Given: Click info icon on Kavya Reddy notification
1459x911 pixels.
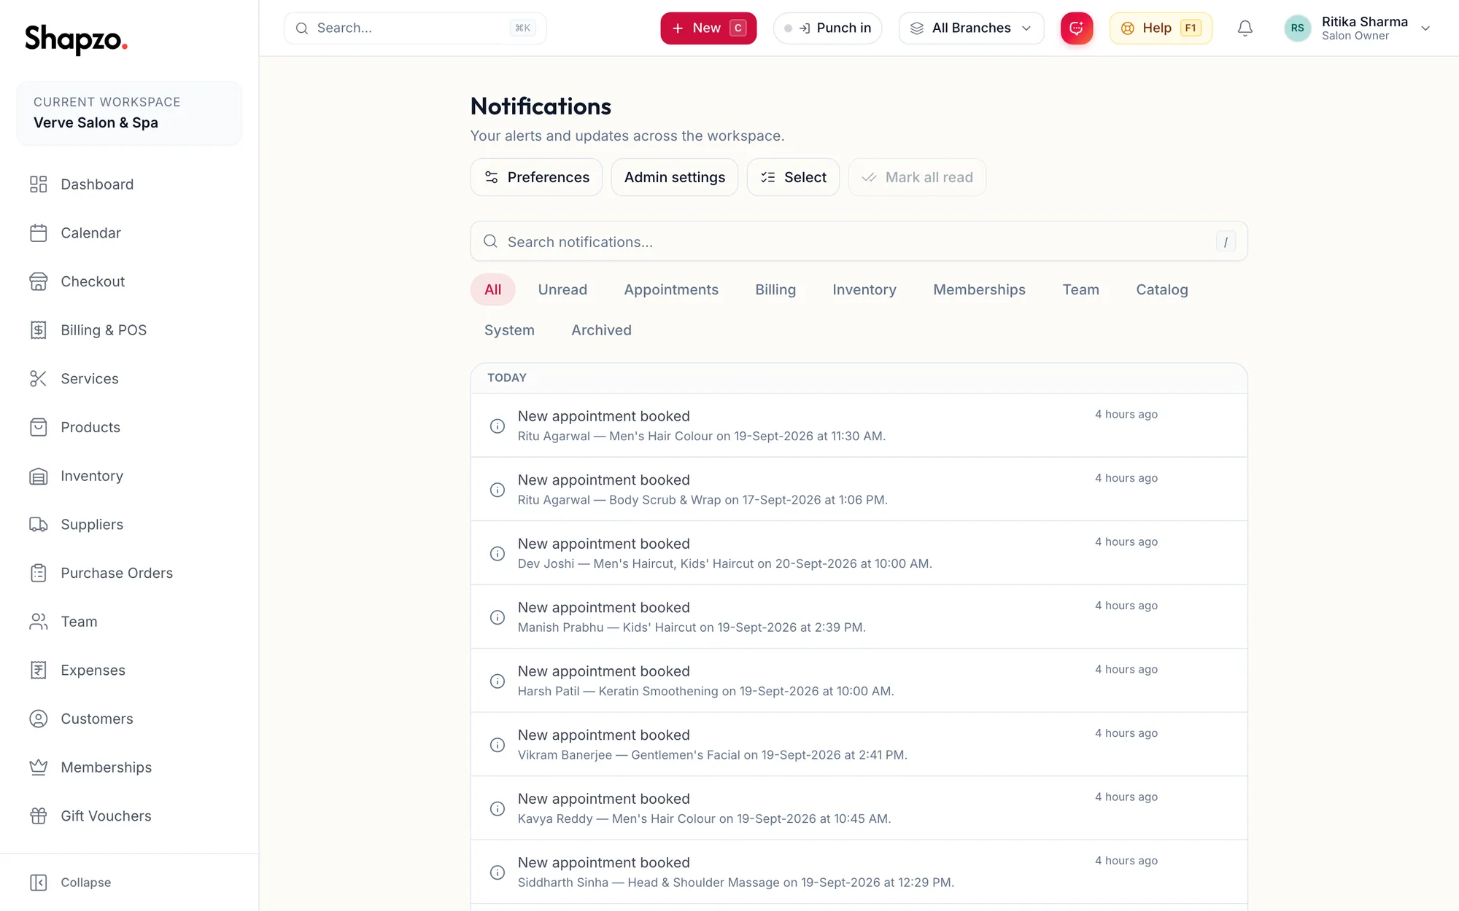Looking at the screenshot, I should [498, 809].
